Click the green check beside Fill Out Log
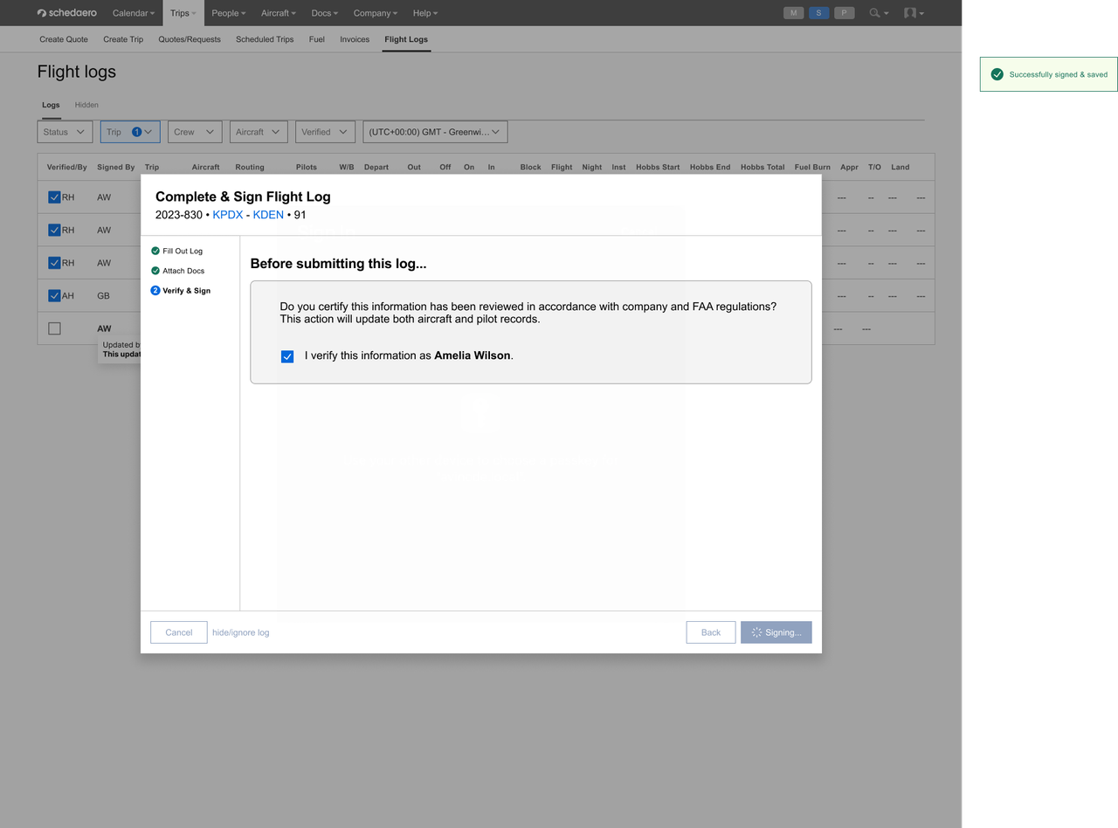 click(x=155, y=251)
